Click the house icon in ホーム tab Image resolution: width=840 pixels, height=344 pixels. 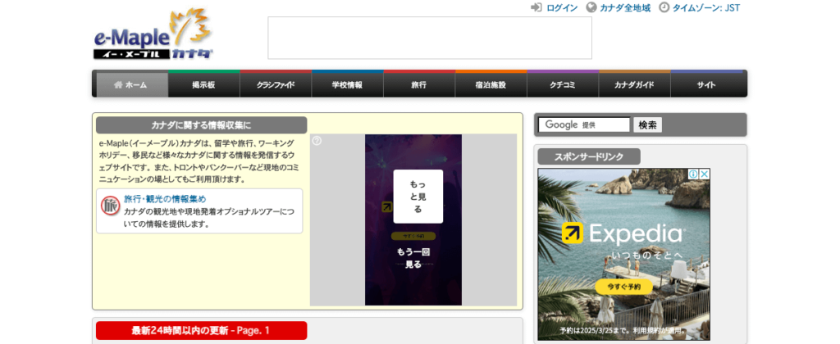point(118,84)
